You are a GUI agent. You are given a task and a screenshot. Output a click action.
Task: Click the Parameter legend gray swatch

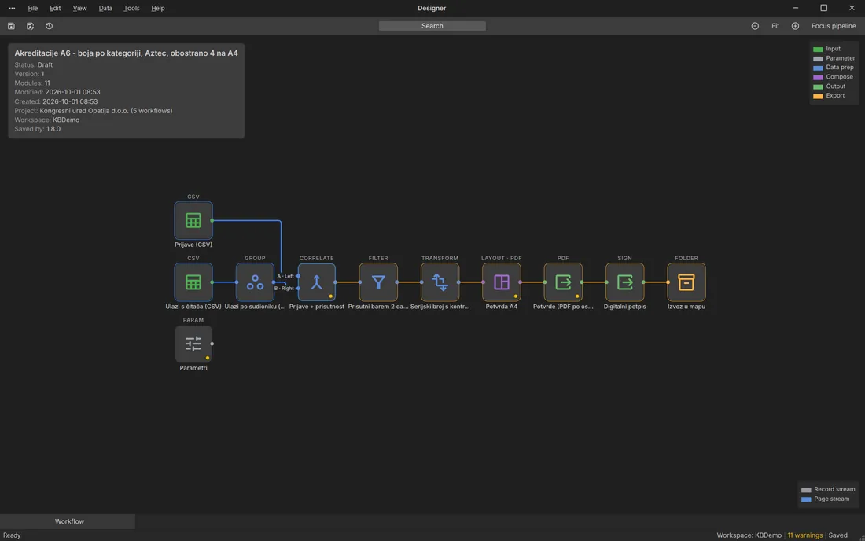click(x=818, y=58)
